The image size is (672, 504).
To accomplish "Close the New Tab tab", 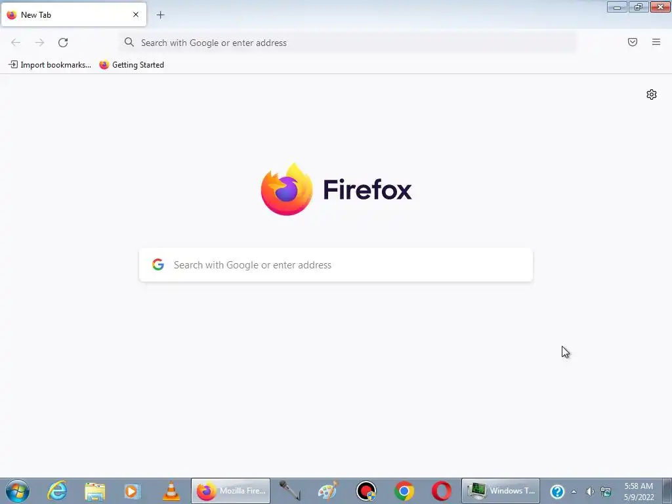I will click(136, 14).
